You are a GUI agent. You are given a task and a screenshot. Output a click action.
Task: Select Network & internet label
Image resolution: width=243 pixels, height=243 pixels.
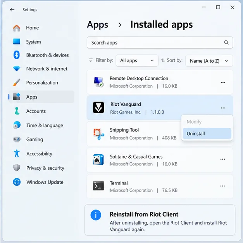coord(47,69)
